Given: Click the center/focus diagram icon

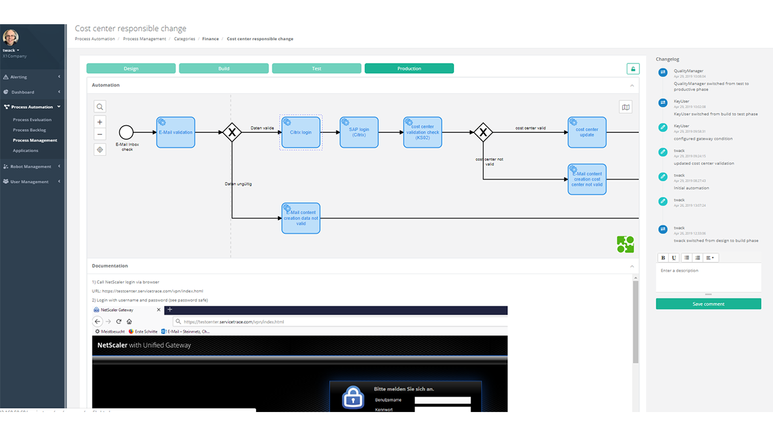Looking at the screenshot, I should pyautogui.click(x=100, y=149).
